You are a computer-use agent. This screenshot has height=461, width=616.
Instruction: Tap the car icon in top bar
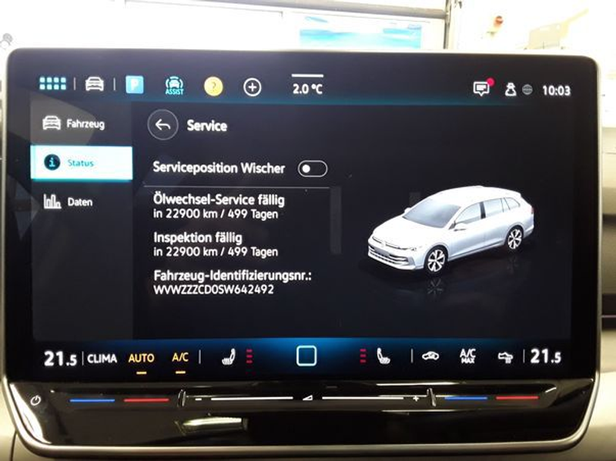point(95,85)
